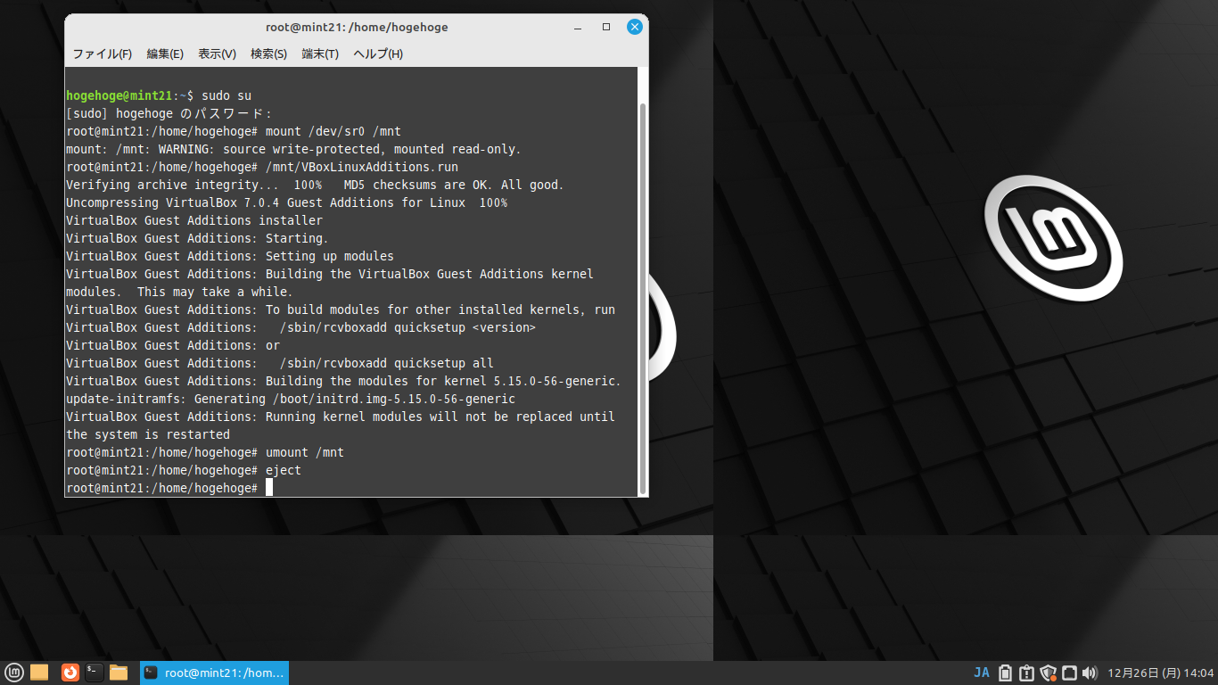Screen dimensions: 1218x685
Task: Open the ヘルプ(H) menu
Action: coord(378,54)
